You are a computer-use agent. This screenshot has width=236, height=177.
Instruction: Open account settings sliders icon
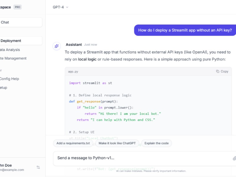[38, 167]
